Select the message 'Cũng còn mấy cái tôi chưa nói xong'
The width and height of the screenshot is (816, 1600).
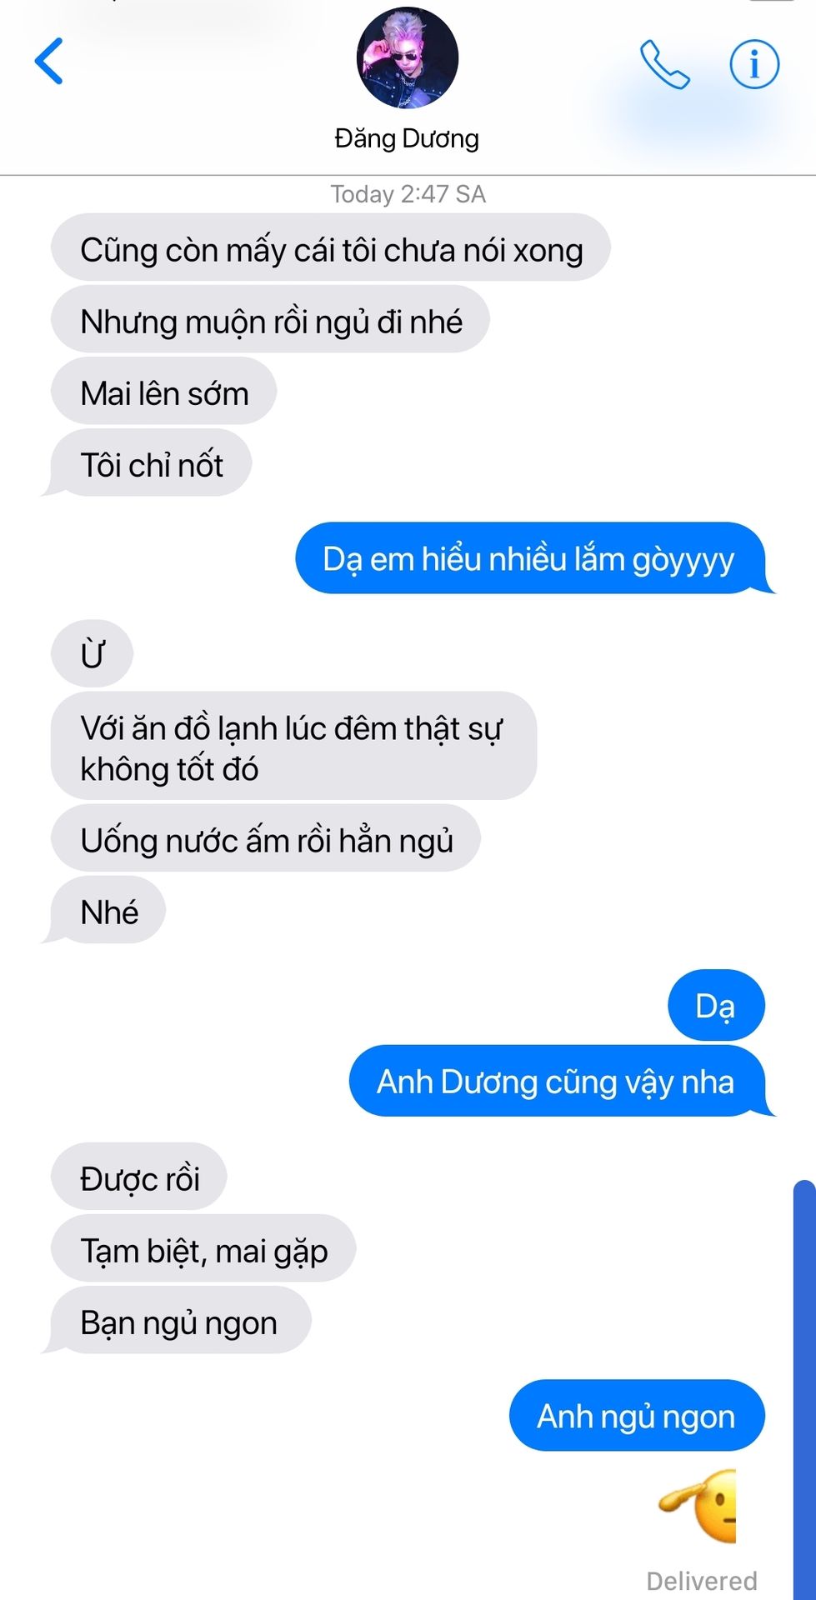coord(331,247)
